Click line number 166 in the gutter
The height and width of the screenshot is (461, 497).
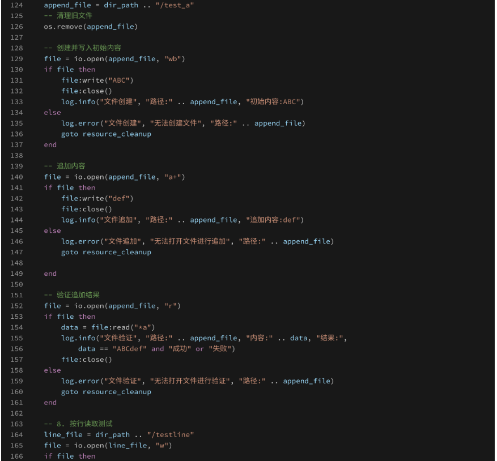pyautogui.click(x=16, y=456)
